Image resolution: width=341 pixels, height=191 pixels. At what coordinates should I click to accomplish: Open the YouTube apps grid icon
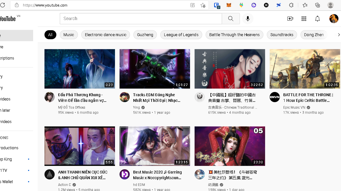pos(304,19)
